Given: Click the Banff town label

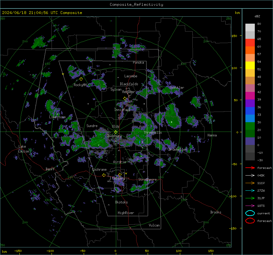Looking at the screenshot, I should [x=50, y=169].
